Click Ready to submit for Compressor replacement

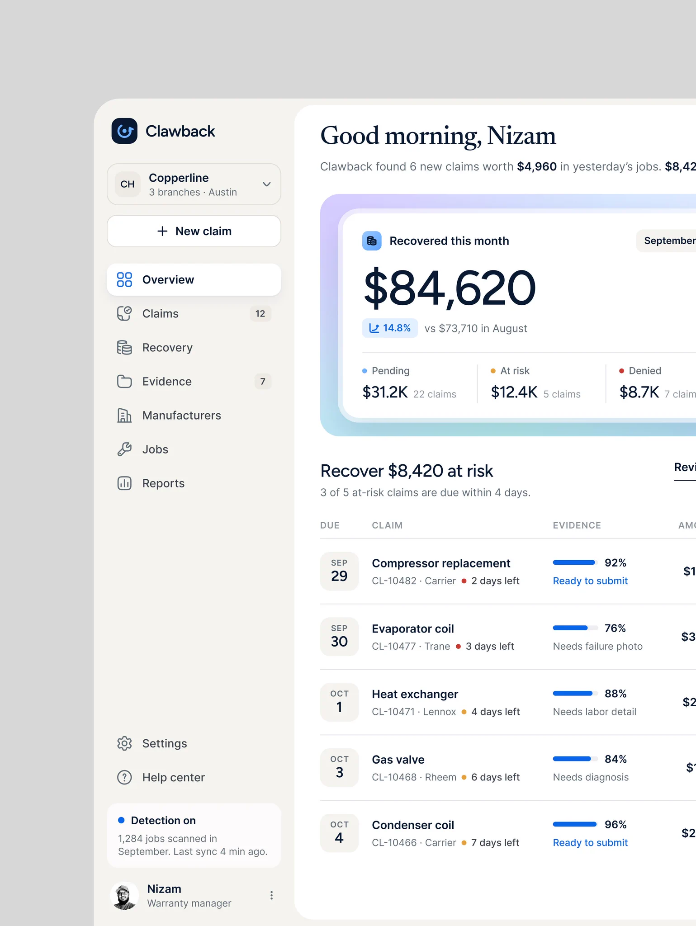click(590, 581)
